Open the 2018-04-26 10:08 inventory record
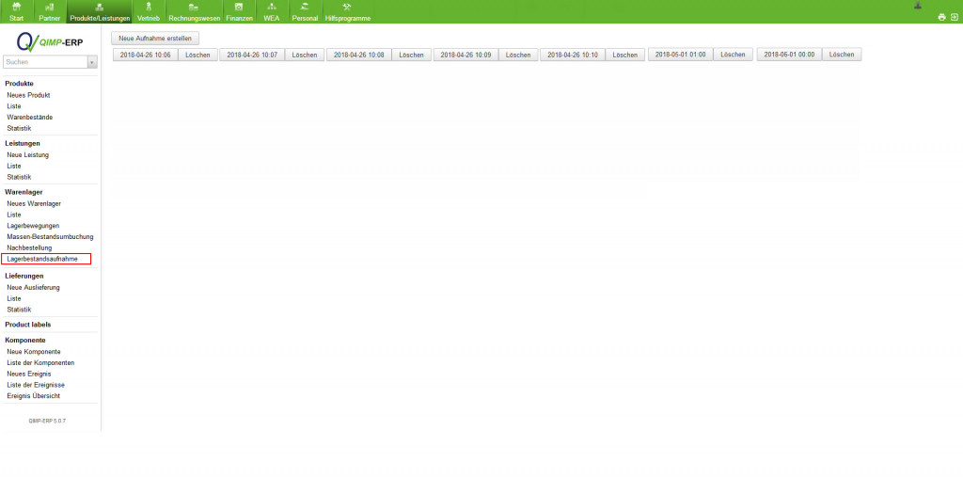The height and width of the screenshot is (478, 963). coord(359,55)
